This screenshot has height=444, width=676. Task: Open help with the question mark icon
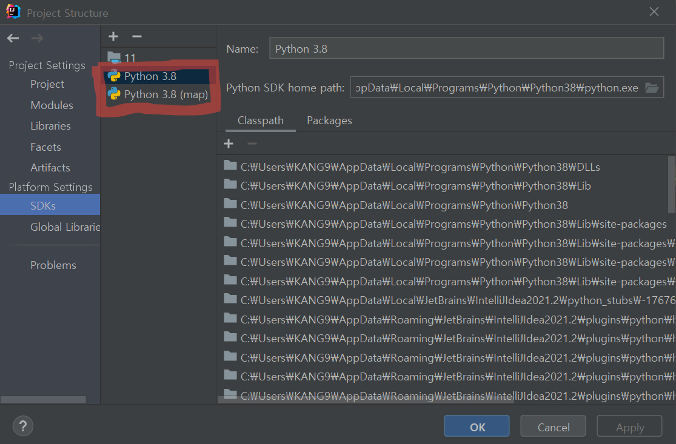click(x=23, y=426)
